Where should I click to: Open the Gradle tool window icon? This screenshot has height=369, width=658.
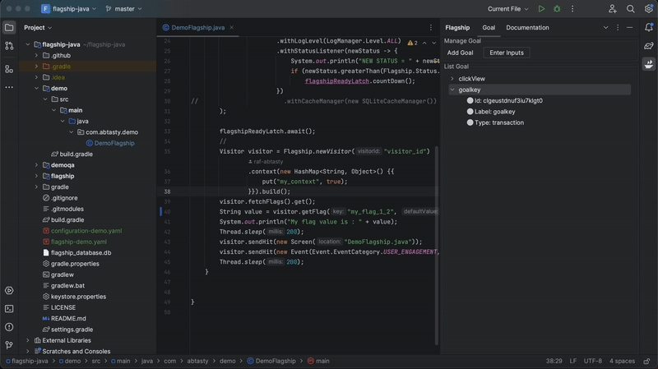648,46
